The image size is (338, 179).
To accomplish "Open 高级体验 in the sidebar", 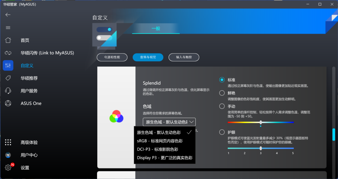I will pos(29,143).
